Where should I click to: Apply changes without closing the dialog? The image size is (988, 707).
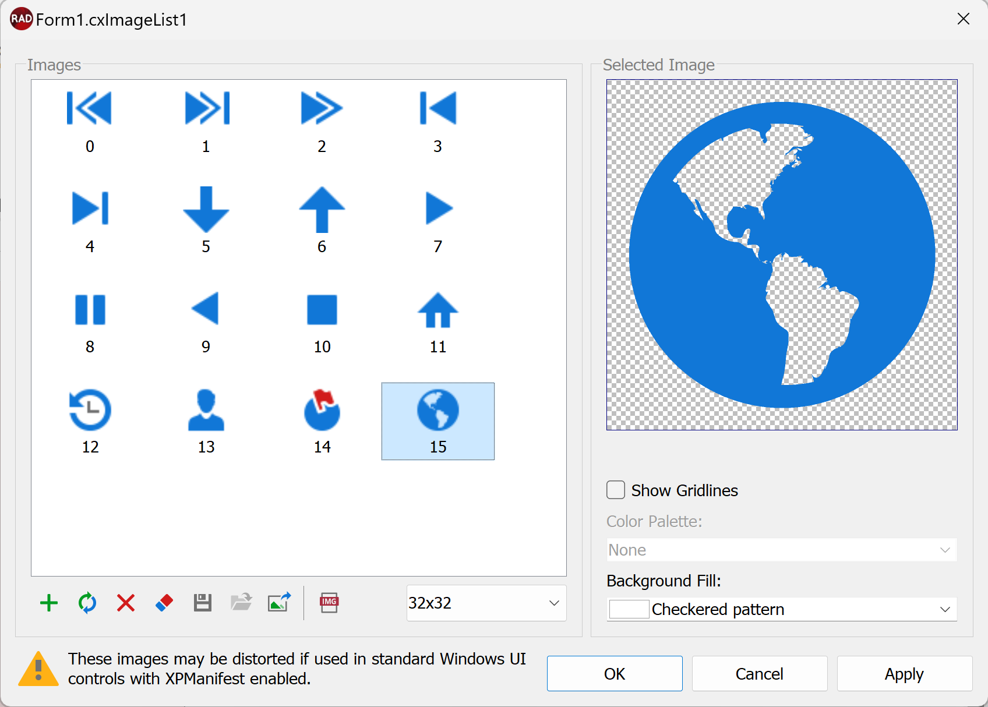(904, 674)
